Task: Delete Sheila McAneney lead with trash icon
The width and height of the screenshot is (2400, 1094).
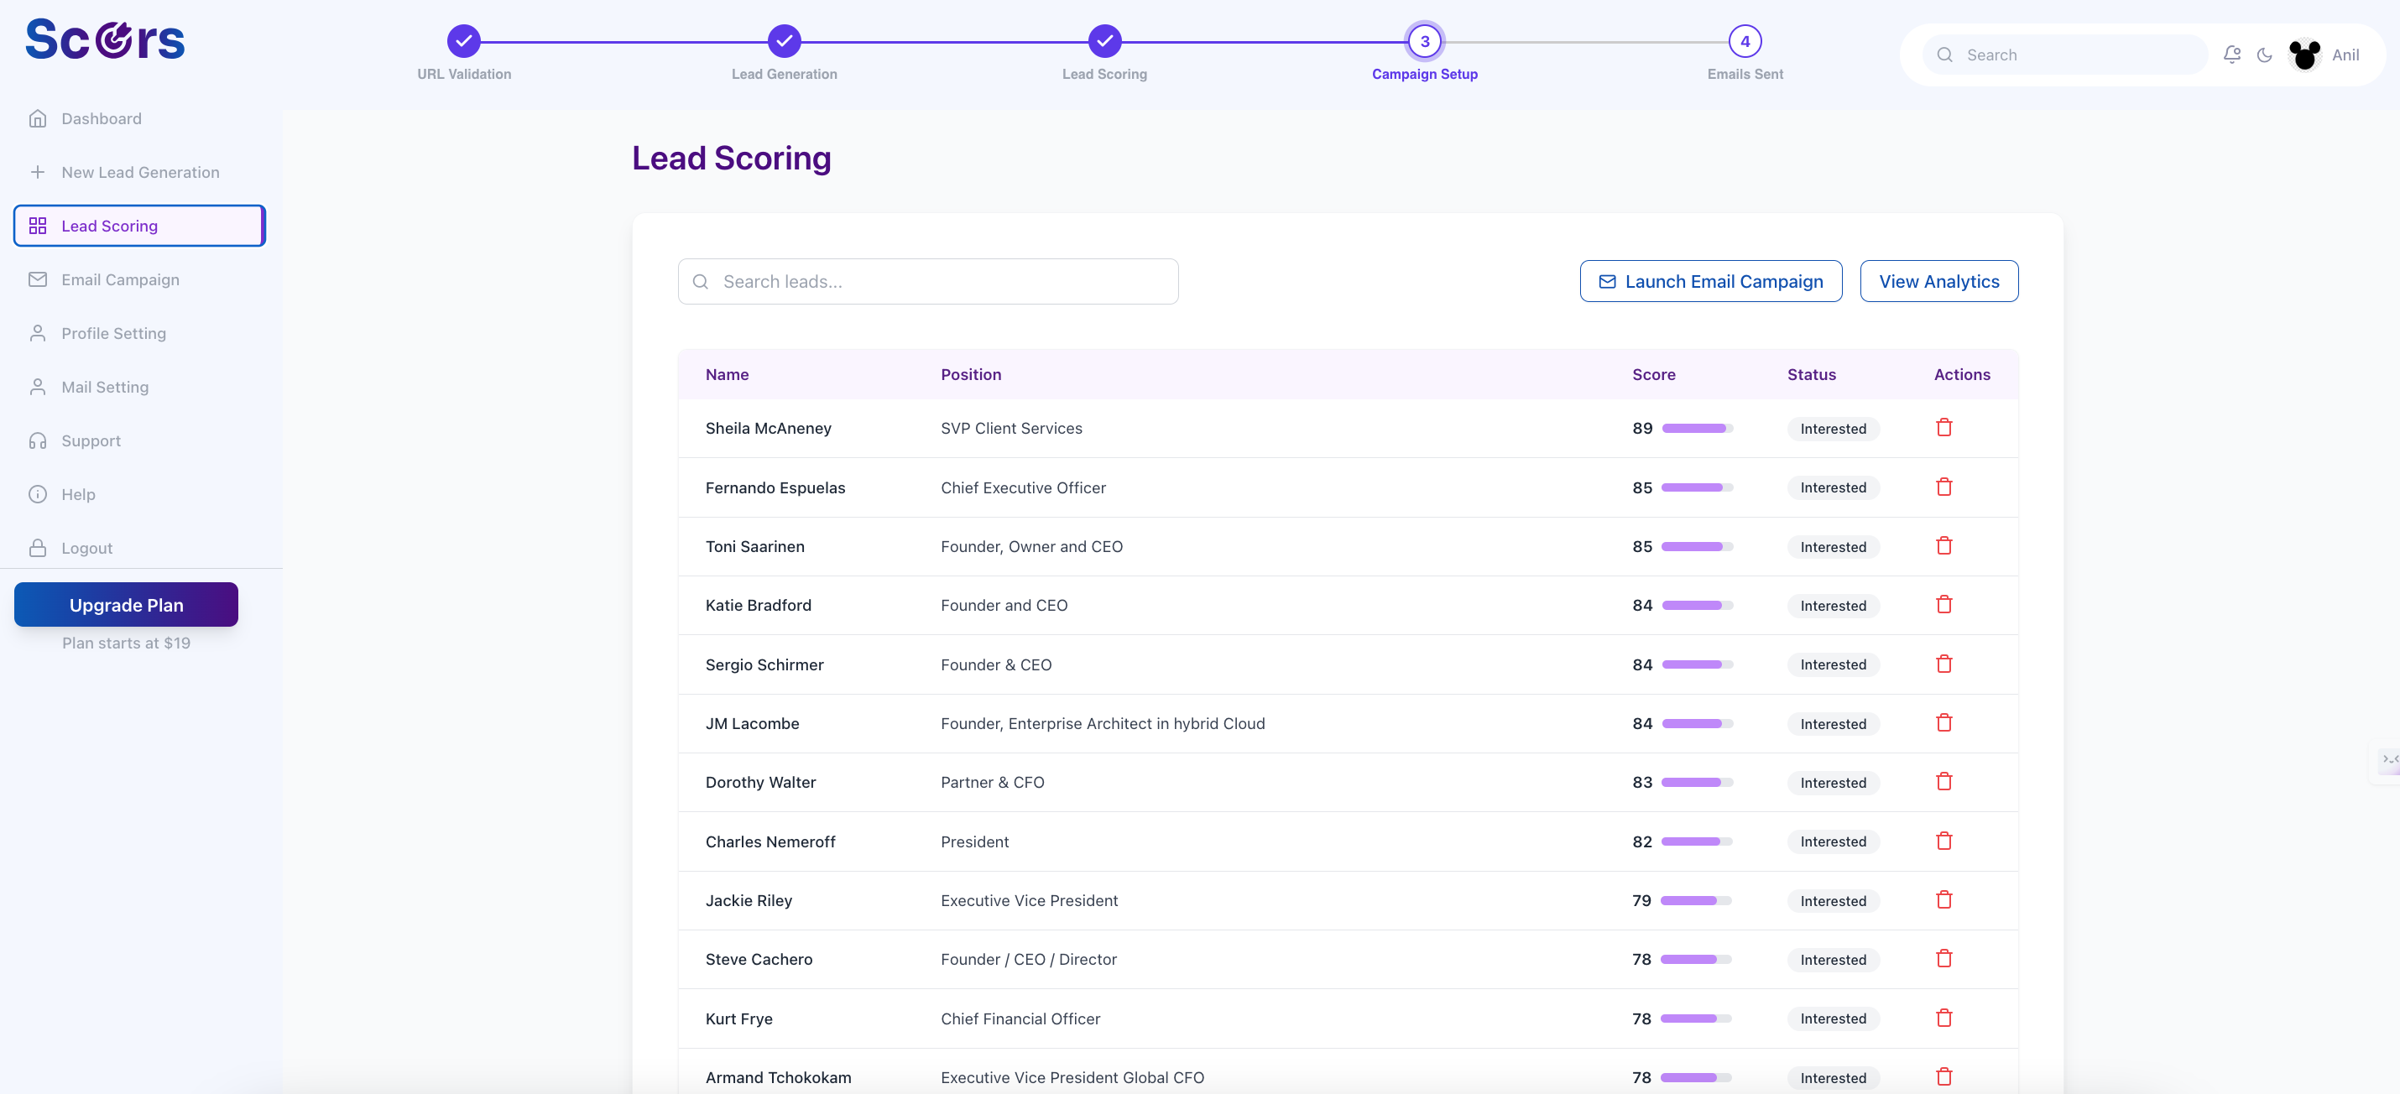Action: (x=1943, y=427)
